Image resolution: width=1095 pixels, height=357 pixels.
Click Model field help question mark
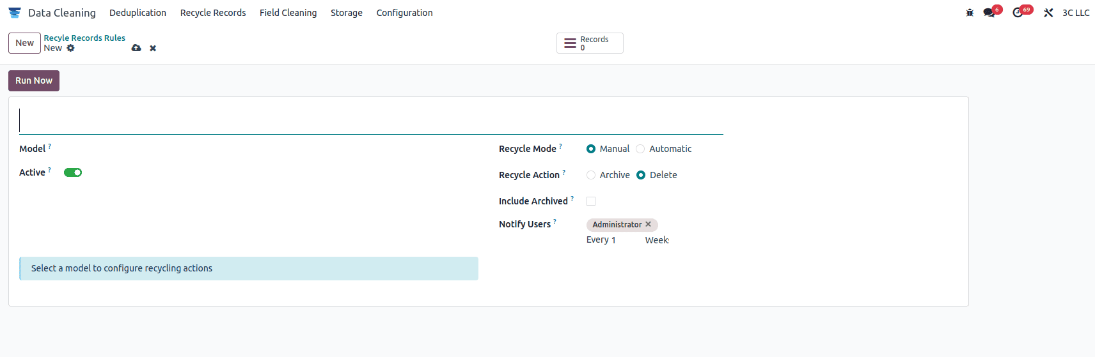pos(50,146)
